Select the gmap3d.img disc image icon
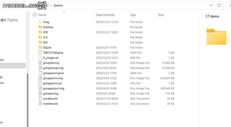The width and height of the screenshot is (231, 127). pyautogui.click(x=40, y=63)
